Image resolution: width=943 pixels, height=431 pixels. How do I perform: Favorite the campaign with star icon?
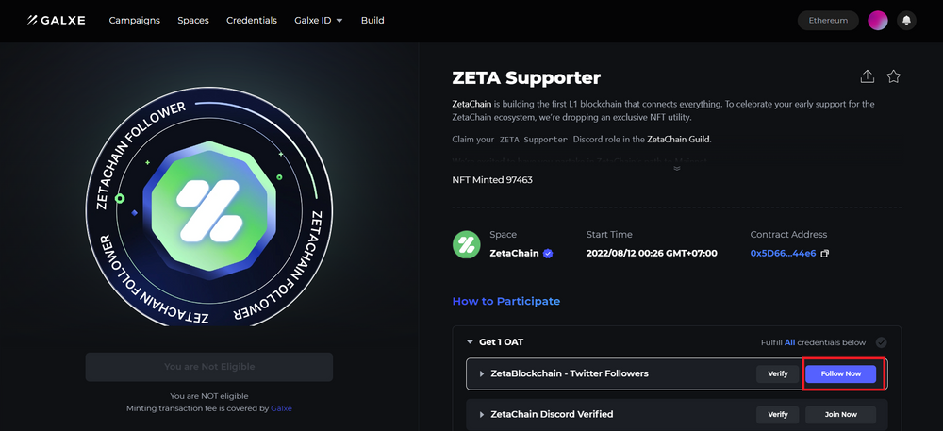(894, 76)
